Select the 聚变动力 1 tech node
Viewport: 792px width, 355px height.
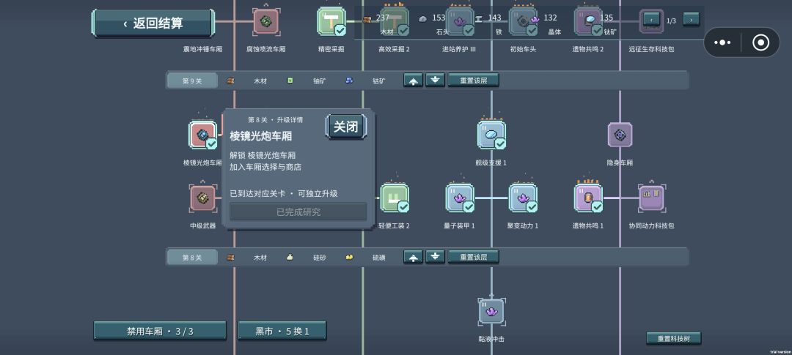click(x=523, y=198)
